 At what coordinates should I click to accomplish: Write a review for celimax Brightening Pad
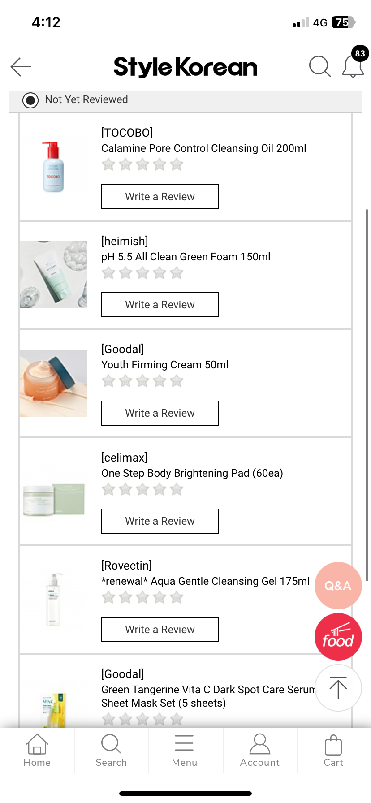(x=160, y=521)
